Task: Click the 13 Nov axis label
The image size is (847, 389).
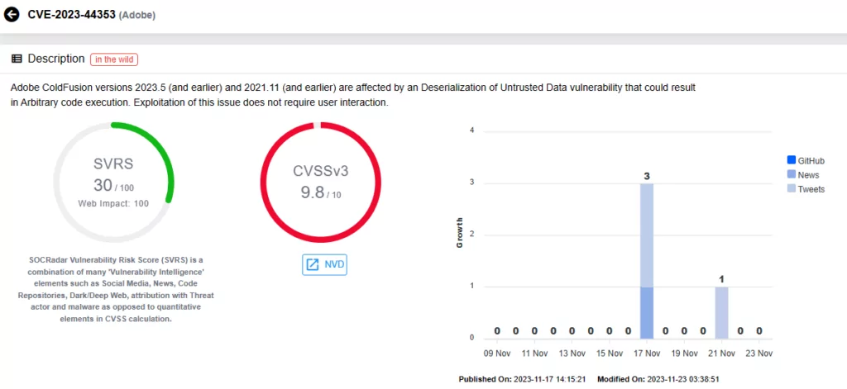Action: pos(572,353)
